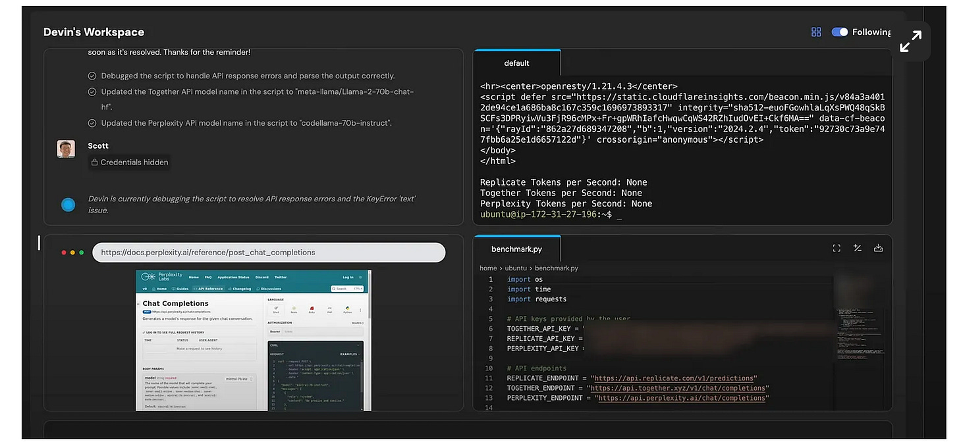Viewport: 959px width, 448px height.
Task: Open the api.together.xyz endpoint URL in the code
Action: point(678,388)
